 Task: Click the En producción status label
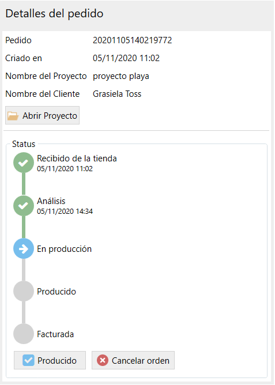tap(65, 249)
